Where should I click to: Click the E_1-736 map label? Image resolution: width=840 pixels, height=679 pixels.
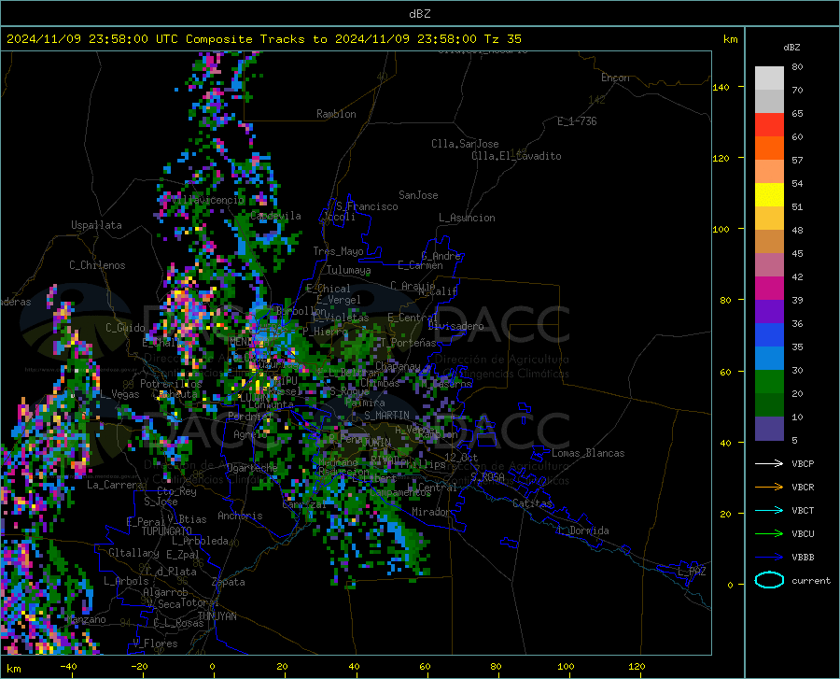[577, 121]
